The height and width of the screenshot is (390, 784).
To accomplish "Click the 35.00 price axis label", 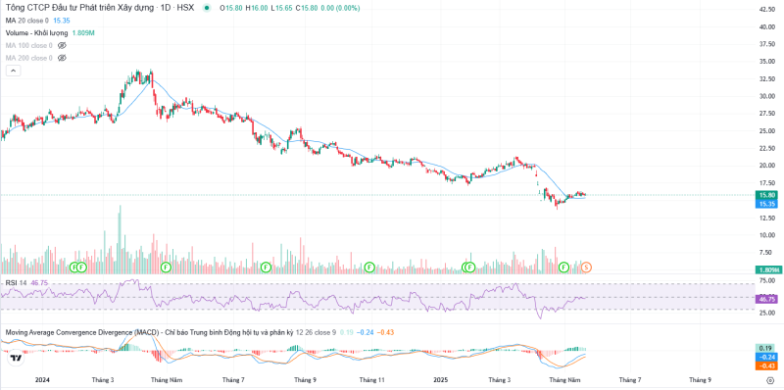I will point(766,62).
